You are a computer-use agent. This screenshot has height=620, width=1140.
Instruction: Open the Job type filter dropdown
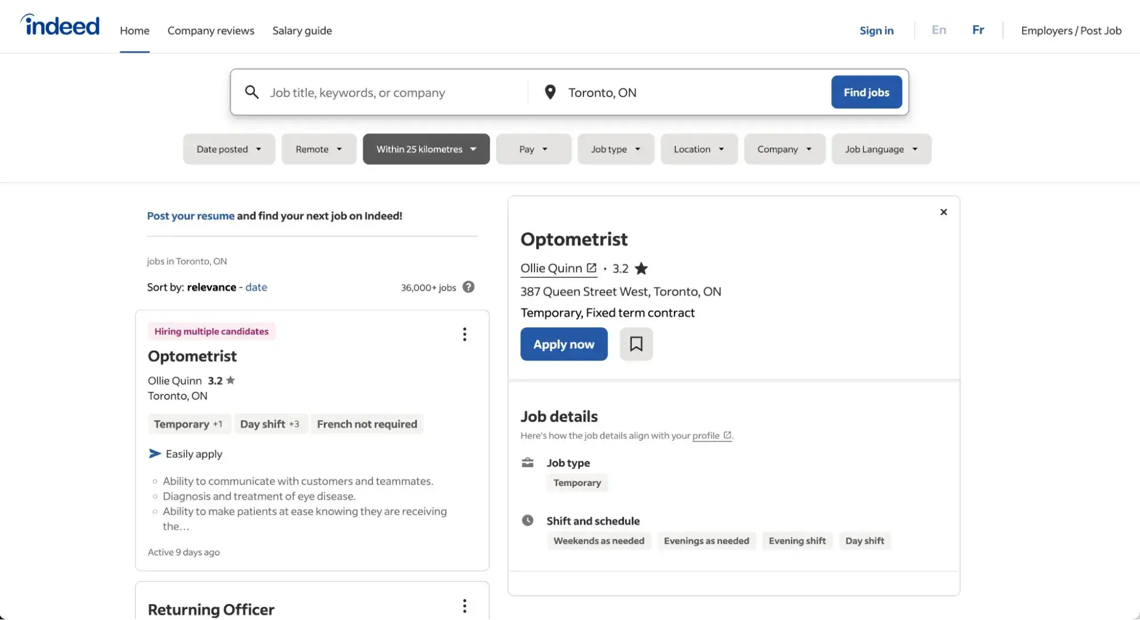pos(615,149)
